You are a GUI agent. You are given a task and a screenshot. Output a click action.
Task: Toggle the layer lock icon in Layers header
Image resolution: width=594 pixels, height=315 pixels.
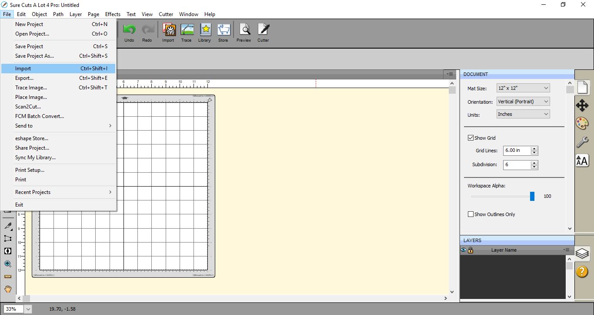click(x=470, y=250)
